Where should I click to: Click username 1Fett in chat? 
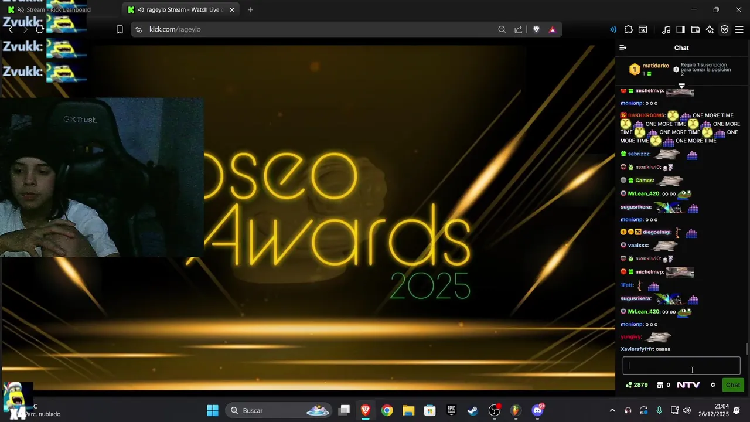click(x=627, y=285)
